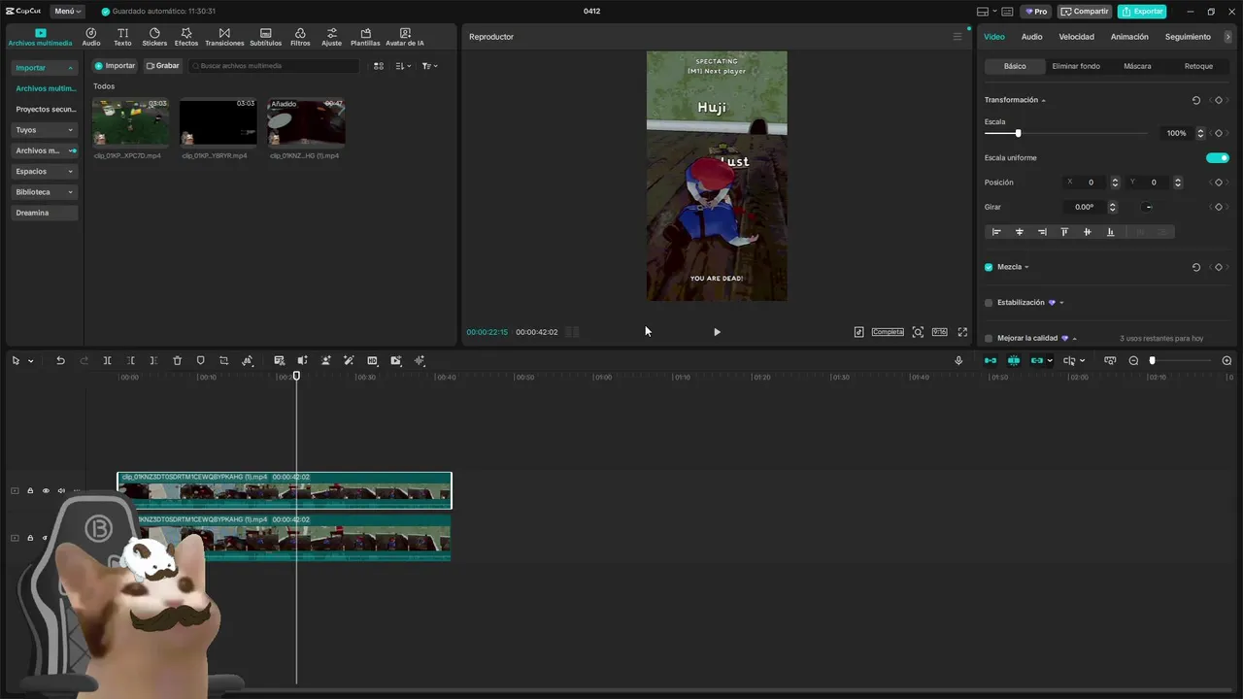Open fullscreen preview in the player
This screenshot has height=699, width=1243.
(x=962, y=332)
